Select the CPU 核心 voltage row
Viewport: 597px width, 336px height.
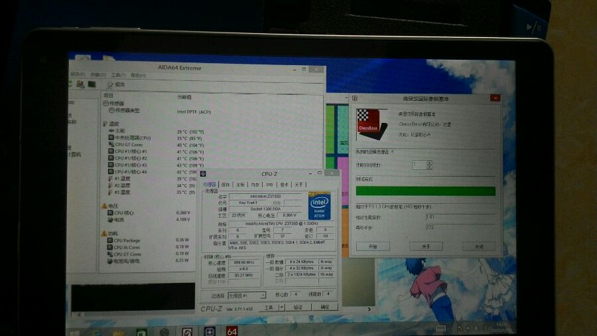tap(121, 213)
